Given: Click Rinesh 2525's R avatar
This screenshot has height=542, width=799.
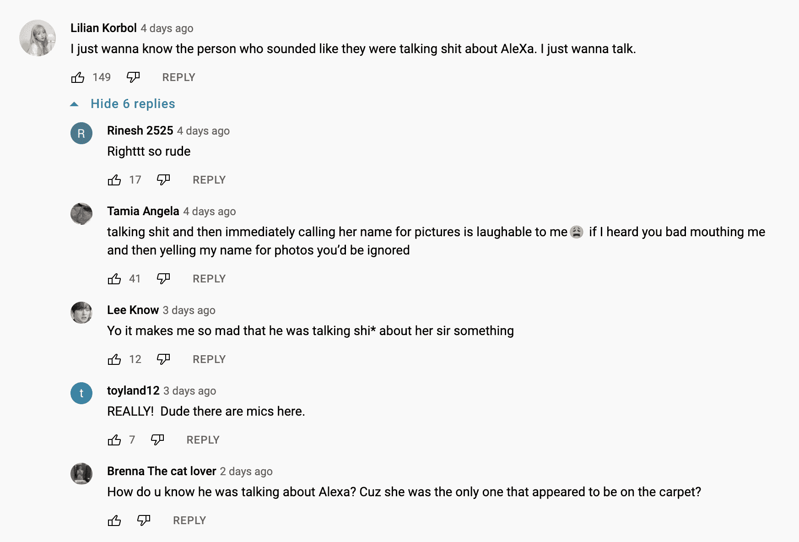Looking at the screenshot, I should (x=81, y=133).
